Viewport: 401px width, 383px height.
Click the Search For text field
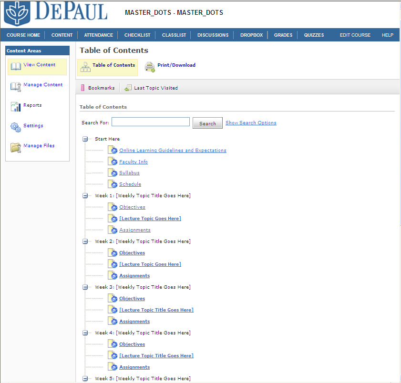coord(151,122)
